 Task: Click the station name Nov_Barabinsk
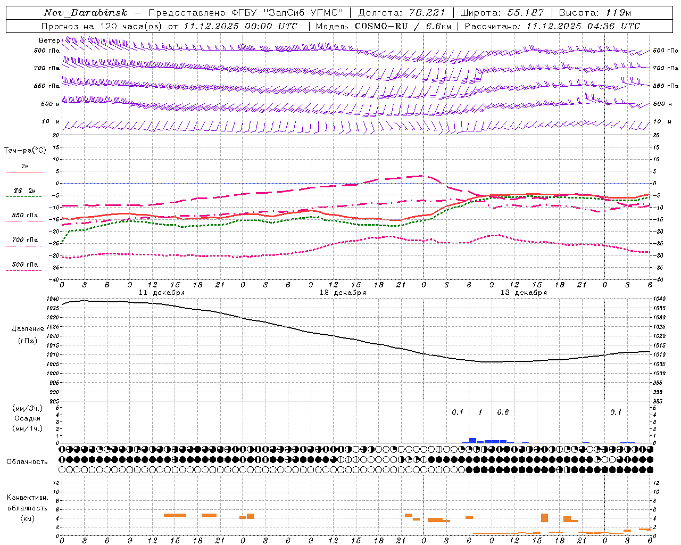[x=85, y=13]
